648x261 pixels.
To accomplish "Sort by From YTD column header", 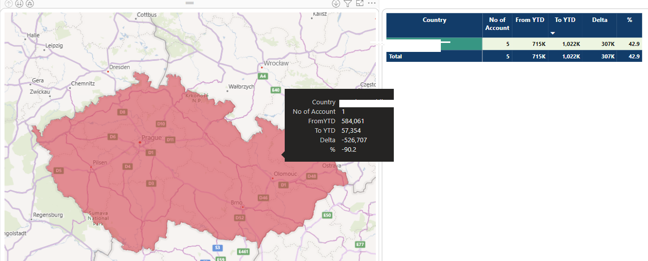I will coord(529,20).
